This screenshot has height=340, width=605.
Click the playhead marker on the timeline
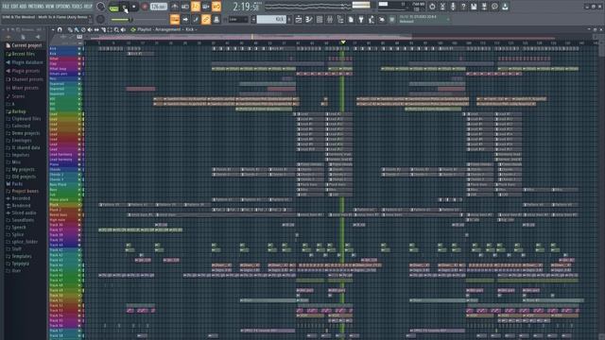pyautogui.click(x=343, y=42)
